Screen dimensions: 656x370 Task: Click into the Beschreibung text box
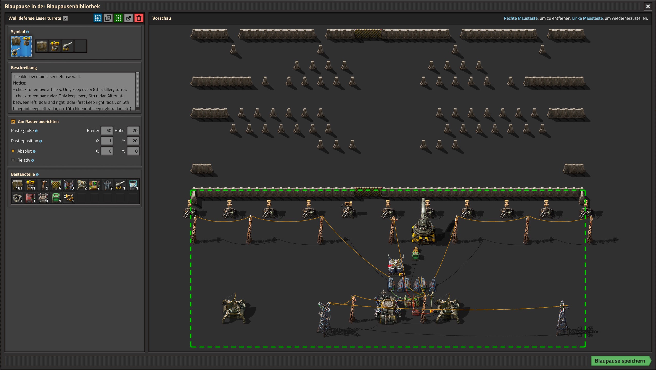[x=73, y=91]
